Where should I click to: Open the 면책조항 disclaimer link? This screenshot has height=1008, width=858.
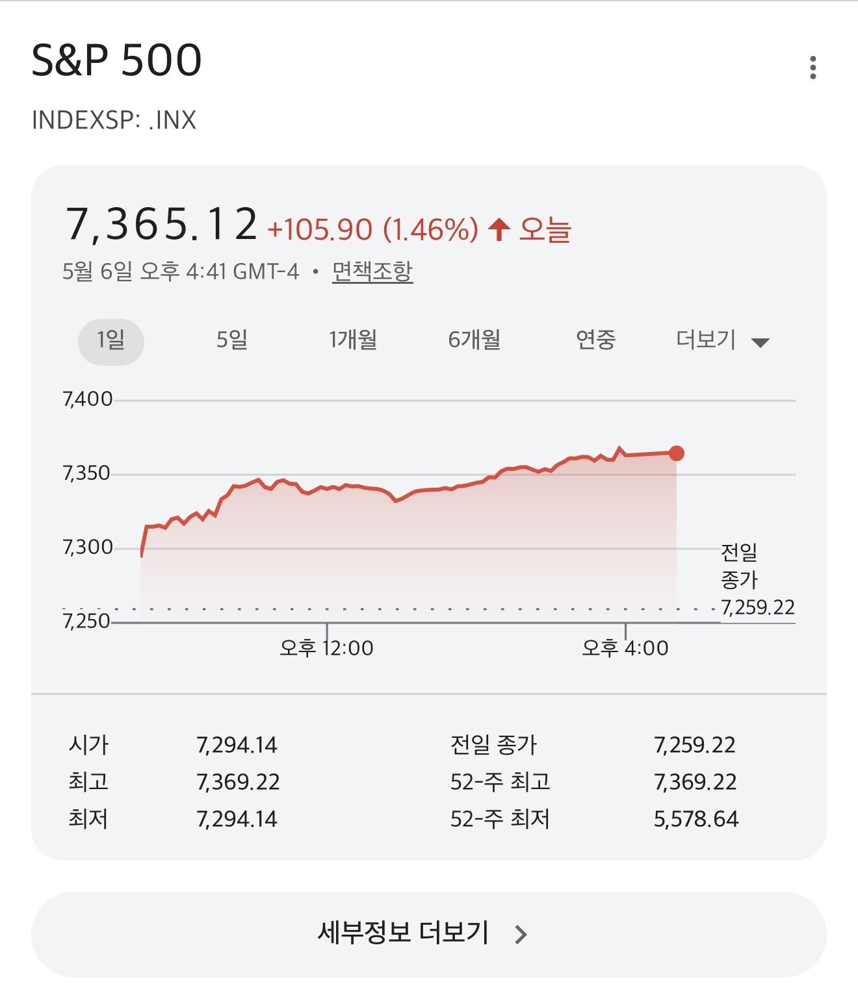tap(372, 271)
